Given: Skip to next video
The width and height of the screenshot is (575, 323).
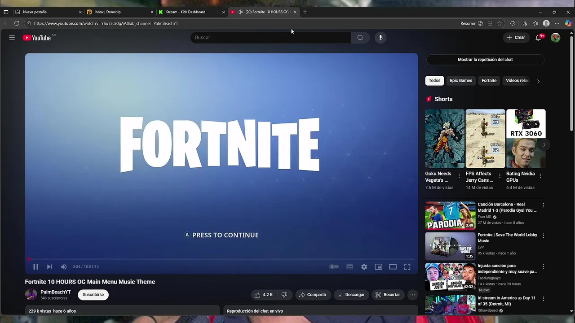Looking at the screenshot, I should (49, 266).
